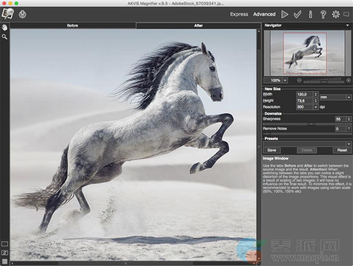
Task: Switch to Advanced mode
Action: tap(264, 14)
